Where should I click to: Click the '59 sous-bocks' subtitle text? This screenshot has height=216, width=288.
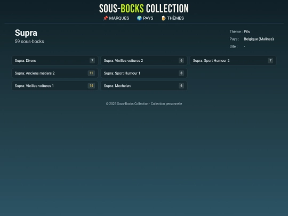click(x=29, y=42)
